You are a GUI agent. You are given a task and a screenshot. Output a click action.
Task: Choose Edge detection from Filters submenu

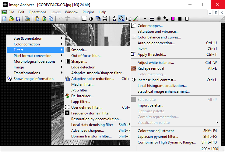[x=83, y=67]
